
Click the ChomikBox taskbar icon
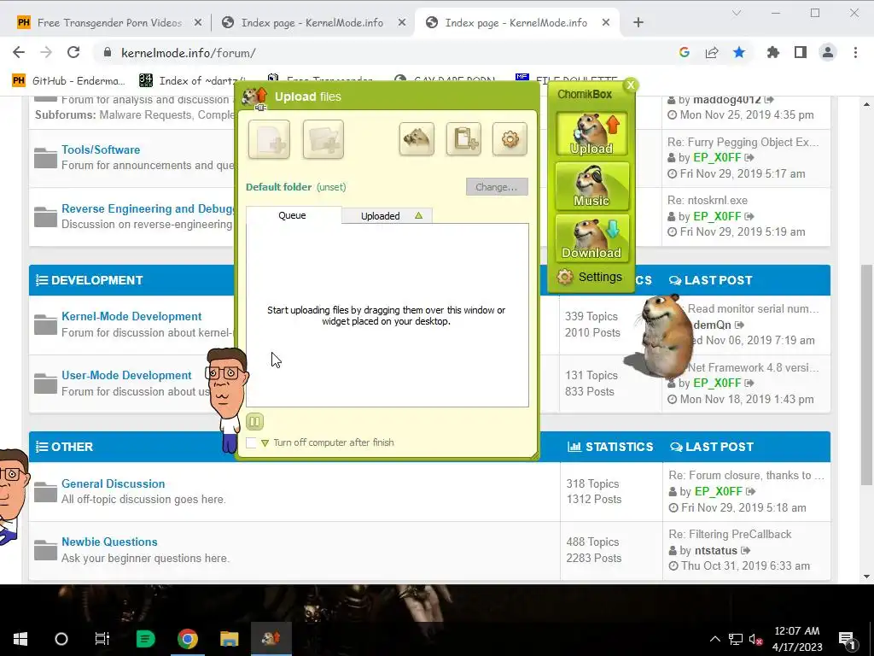(x=271, y=639)
